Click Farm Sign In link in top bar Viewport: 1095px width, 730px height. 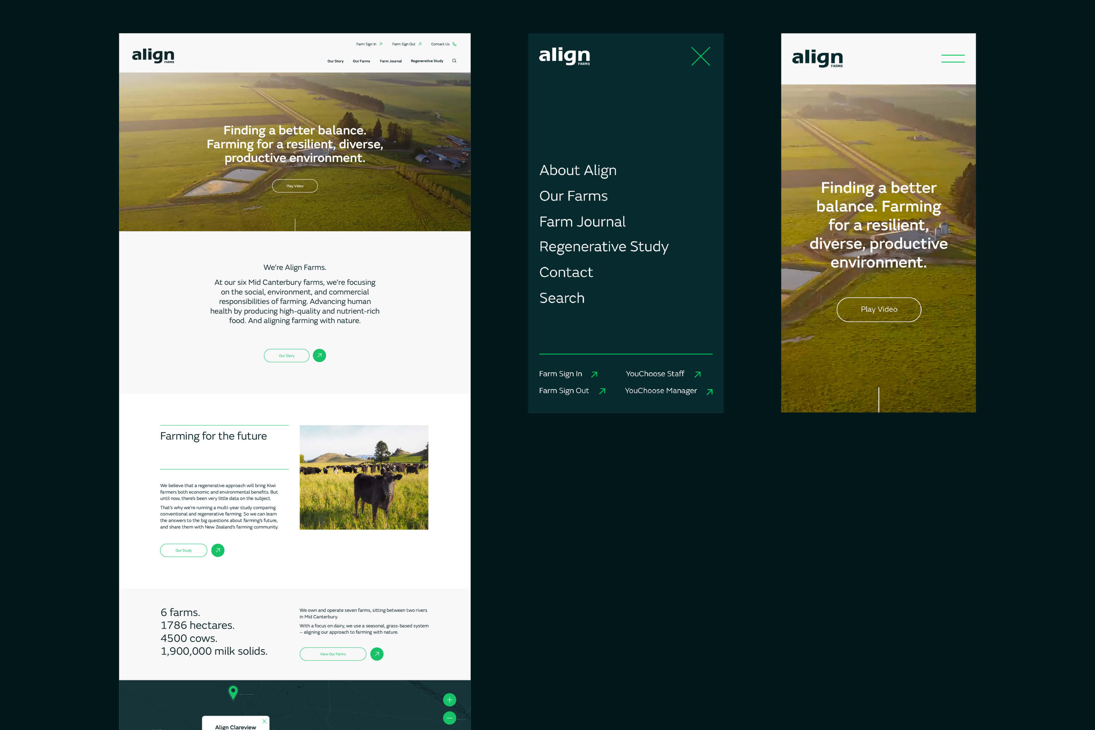pyautogui.click(x=366, y=44)
